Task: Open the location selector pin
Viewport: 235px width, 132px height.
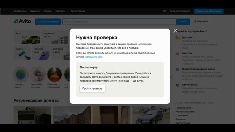Action: tap(195, 22)
